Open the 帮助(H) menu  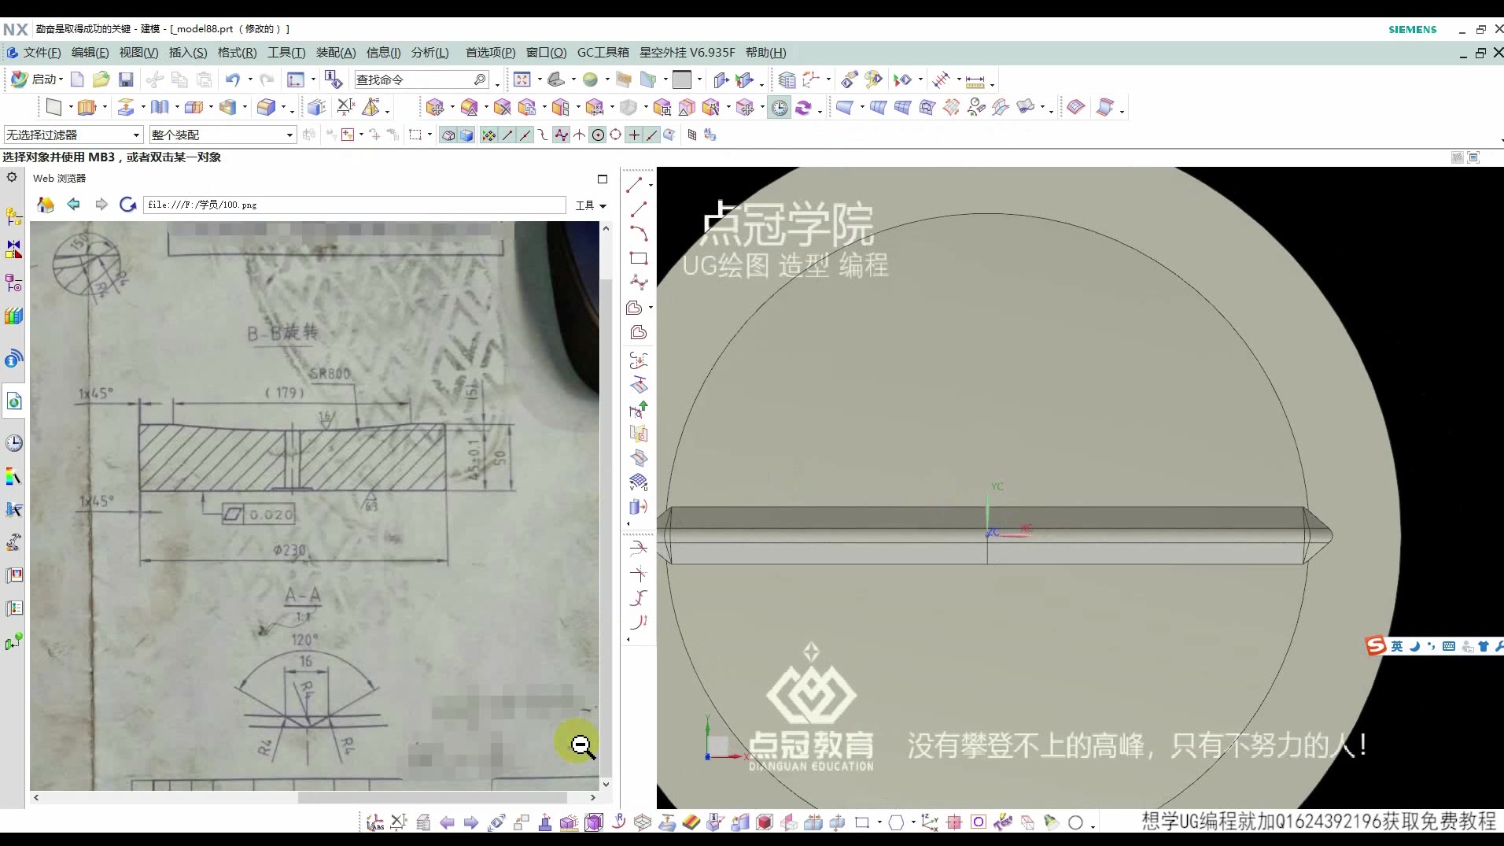pos(765,53)
